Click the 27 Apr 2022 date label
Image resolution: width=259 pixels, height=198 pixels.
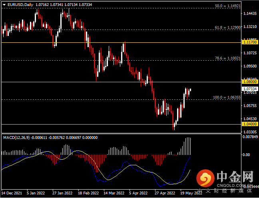coord(165,193)
